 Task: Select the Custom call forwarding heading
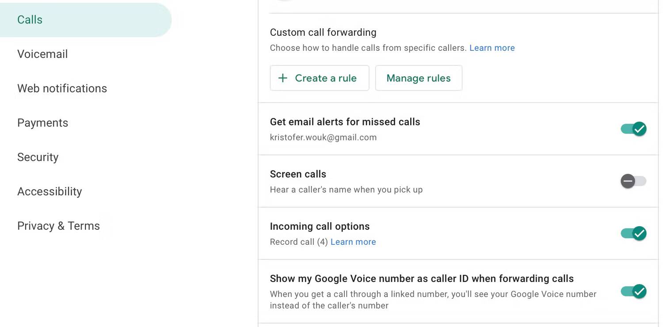coord(323,32)
